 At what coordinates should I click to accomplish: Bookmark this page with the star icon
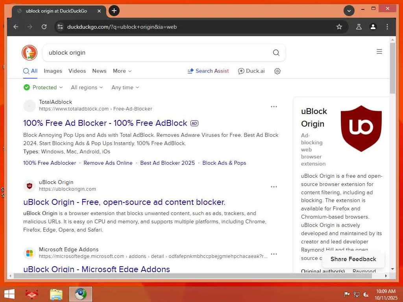click(x=339, y=27)
